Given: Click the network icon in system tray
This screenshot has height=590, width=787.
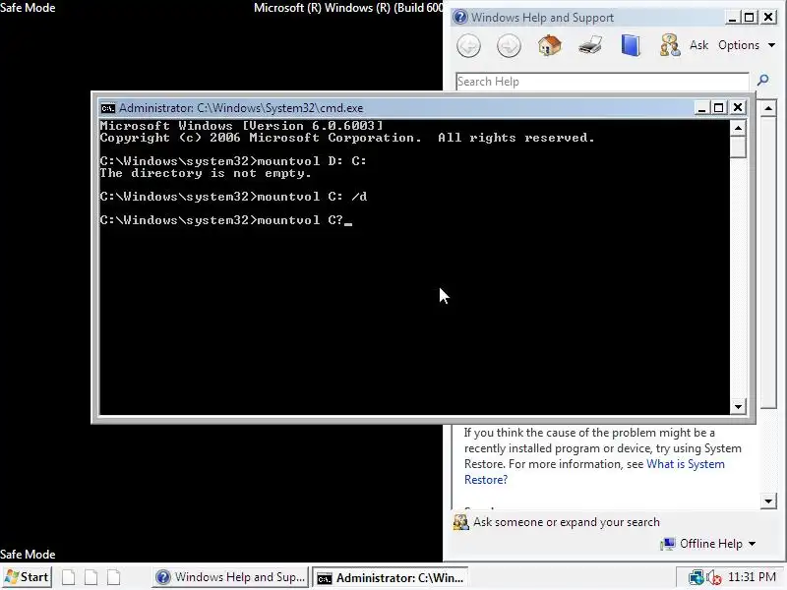Looking at the screenshot, I should 696,577.
